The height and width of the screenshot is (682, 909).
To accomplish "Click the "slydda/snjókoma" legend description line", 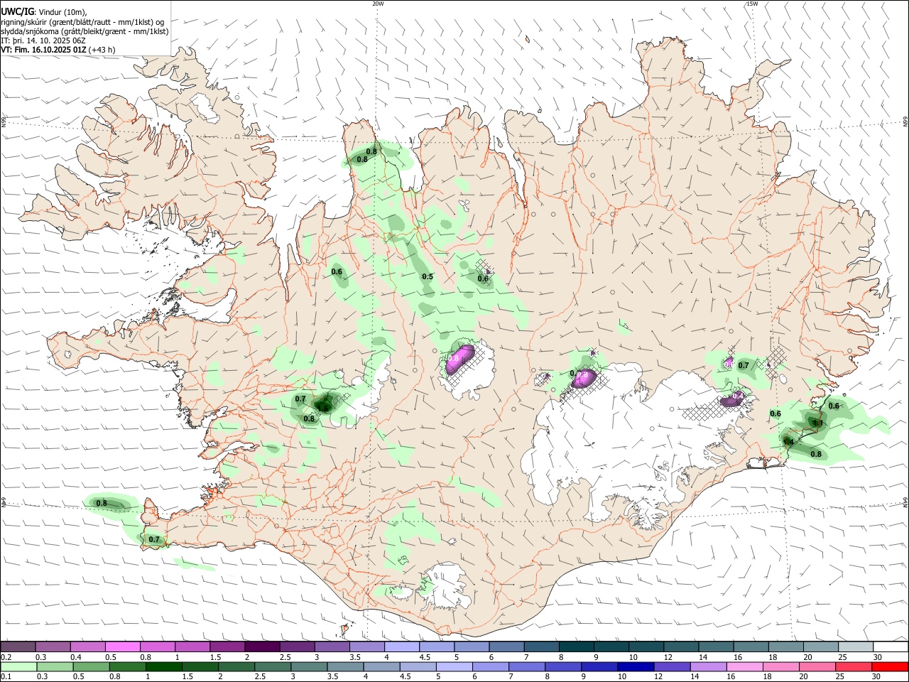I will pyautogui.click(x=85, y=31).
